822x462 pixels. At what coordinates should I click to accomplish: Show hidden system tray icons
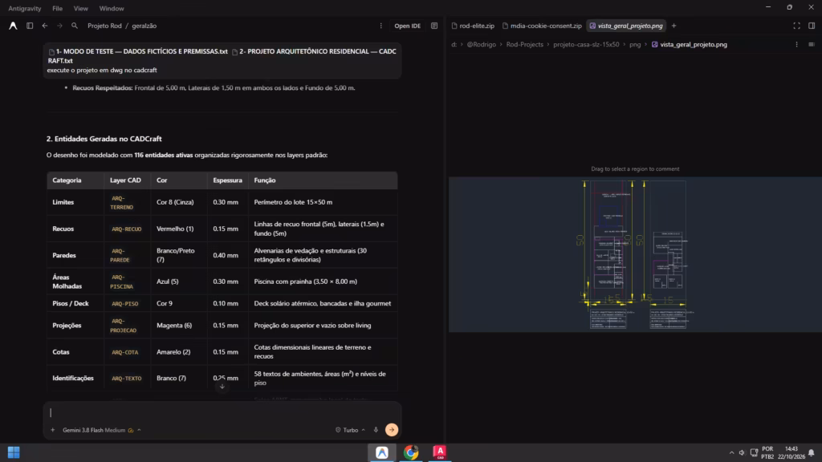click(732, 452)
